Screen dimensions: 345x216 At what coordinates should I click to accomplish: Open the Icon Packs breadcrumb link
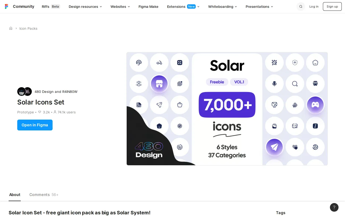[x=28, y=28]
